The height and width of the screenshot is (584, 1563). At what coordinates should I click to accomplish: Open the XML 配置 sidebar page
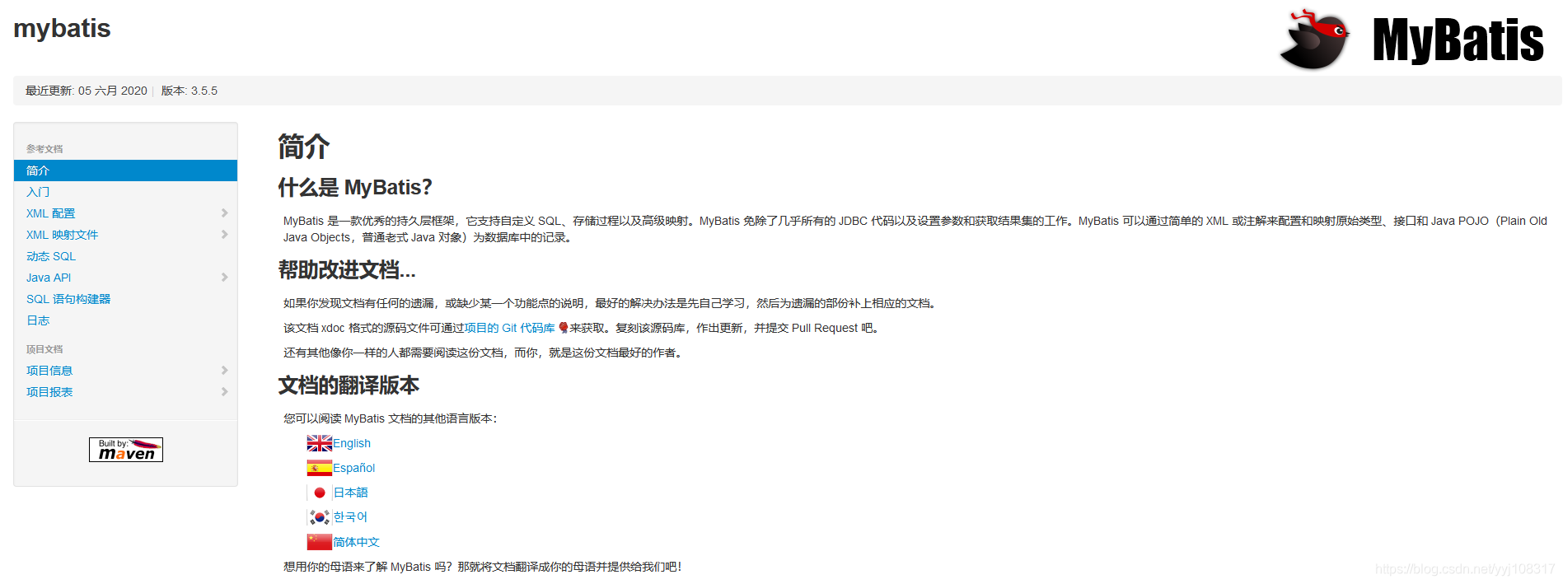coord(50,213)
